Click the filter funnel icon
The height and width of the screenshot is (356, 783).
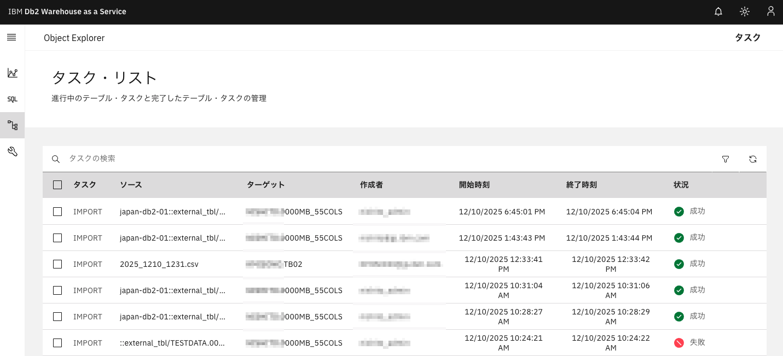[726, 159]
